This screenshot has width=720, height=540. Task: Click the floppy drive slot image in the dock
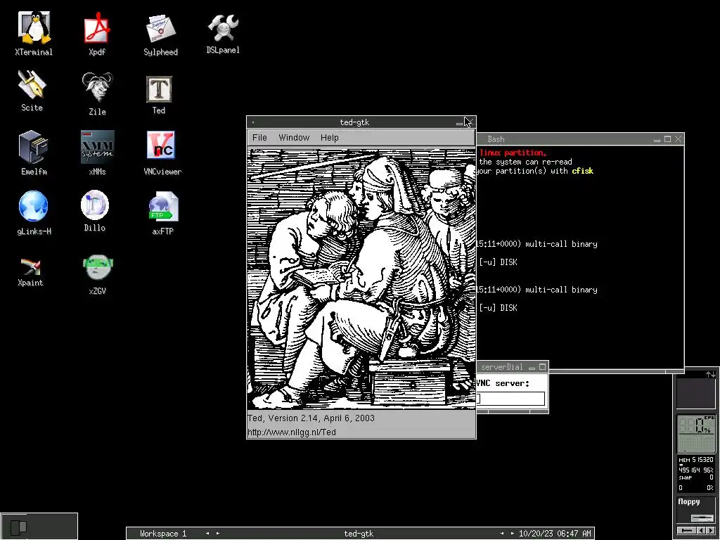click(x=702, y=518)
